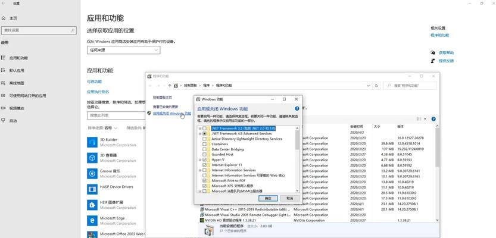The height and width of the screenshot is (238, 496).
Task: Open the 查看已安装的更新 link
Action: 166,107
